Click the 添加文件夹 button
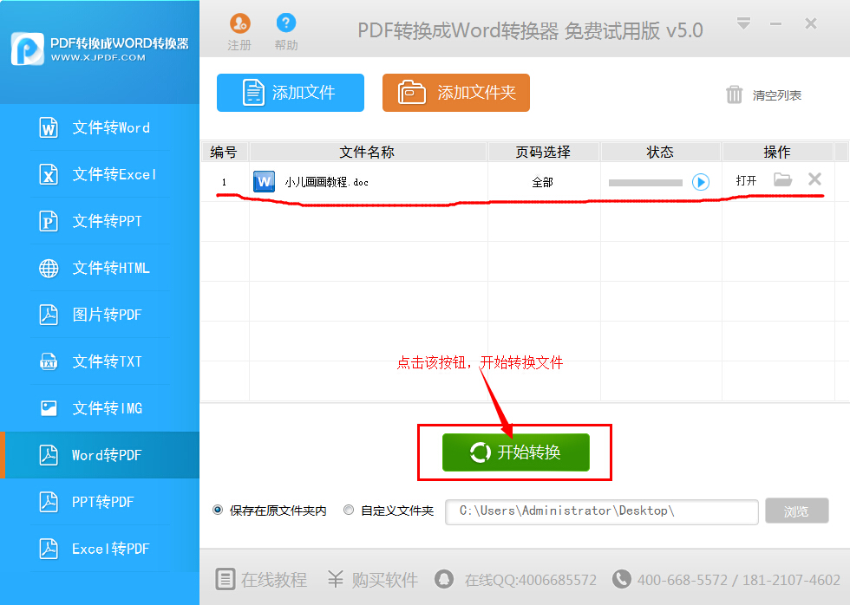The image size is (850, 605). point(456,93)
